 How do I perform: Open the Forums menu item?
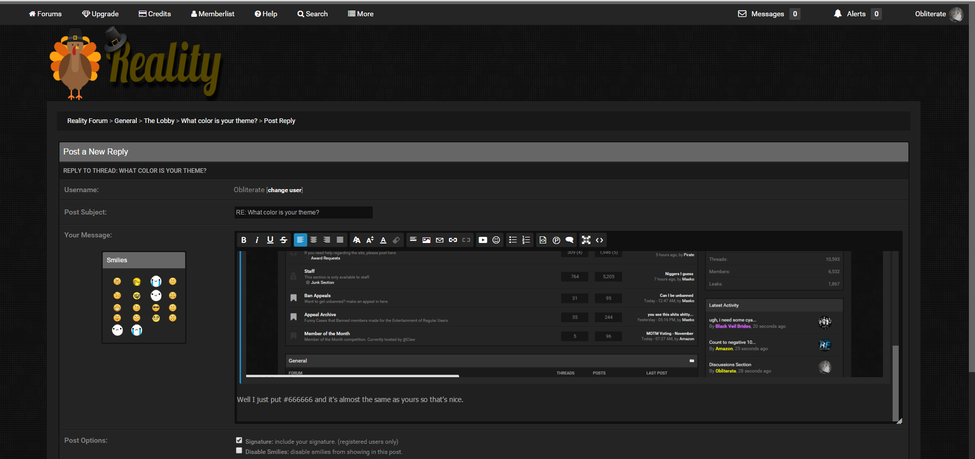(x=45, y=14)
